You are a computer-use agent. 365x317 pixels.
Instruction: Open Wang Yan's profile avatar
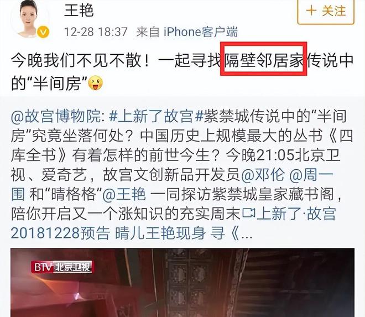(x=30, y=19)
